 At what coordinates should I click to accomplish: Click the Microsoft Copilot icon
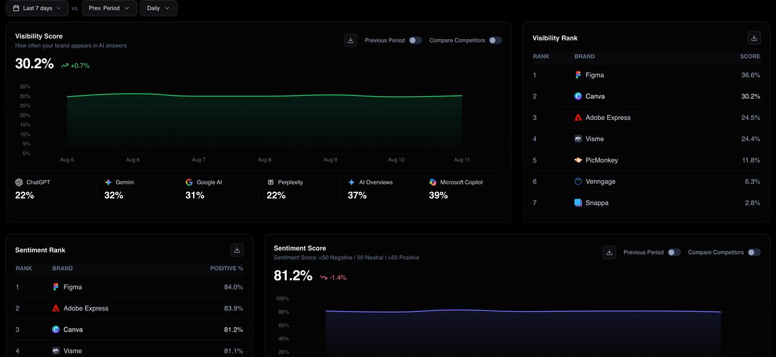pyautogui.click(x=433, y=183)
